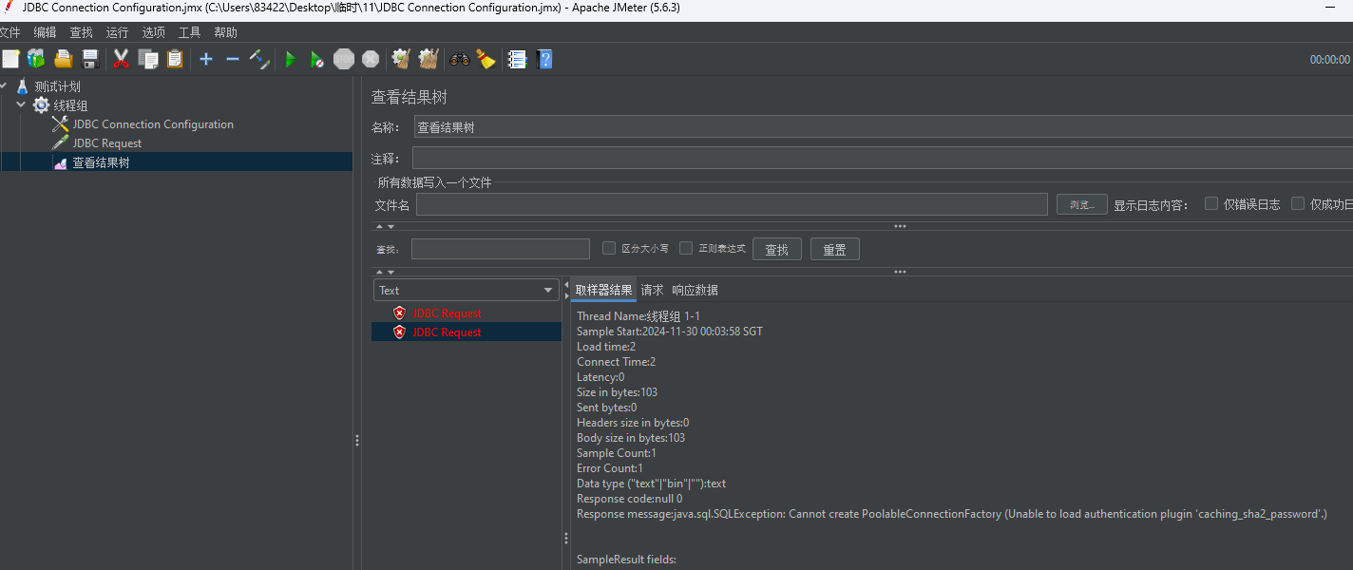The image size is (1353, 570).
Task: Expand all nodes with plus icon
Action: pyautogui.click(x=206, y=59)
